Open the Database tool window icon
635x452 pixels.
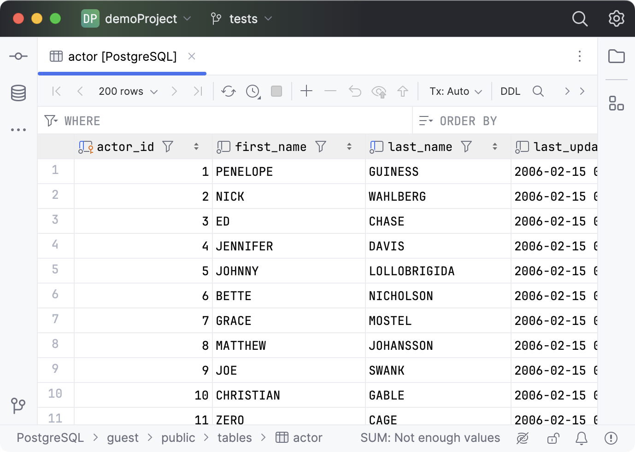(x=18, y=93)
